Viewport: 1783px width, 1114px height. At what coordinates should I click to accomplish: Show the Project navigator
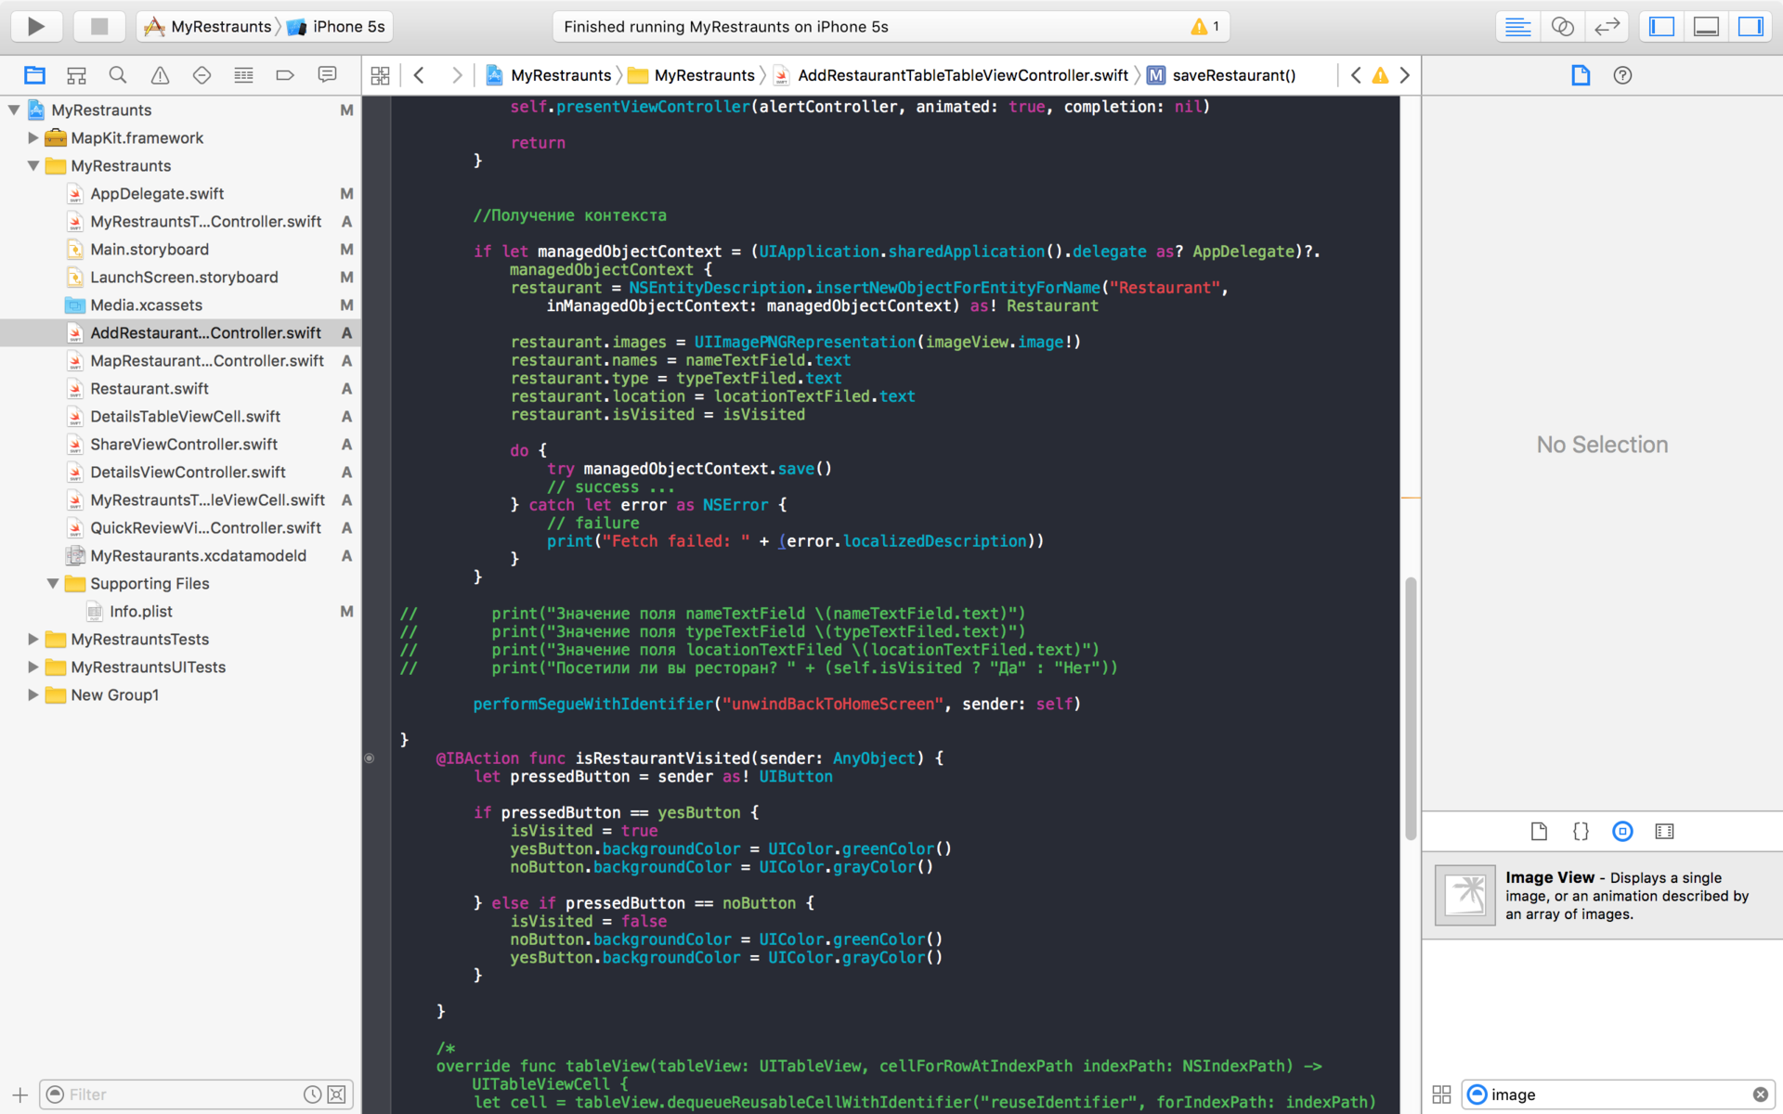click(x=34, y=75)
